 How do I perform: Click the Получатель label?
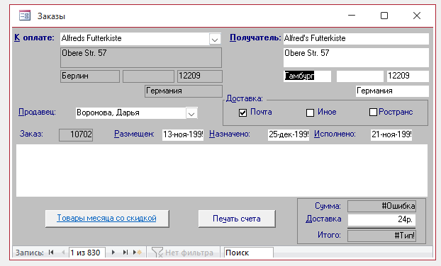[255, 37]
